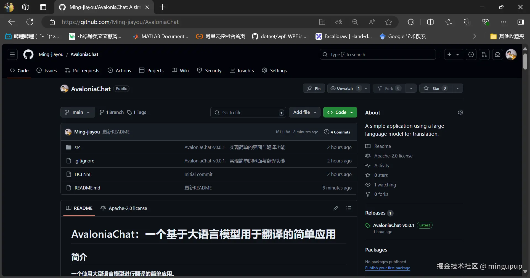Viewport: 530px width, 278px height.
Task: Click Publish your first package link
Action: point(388,268)
